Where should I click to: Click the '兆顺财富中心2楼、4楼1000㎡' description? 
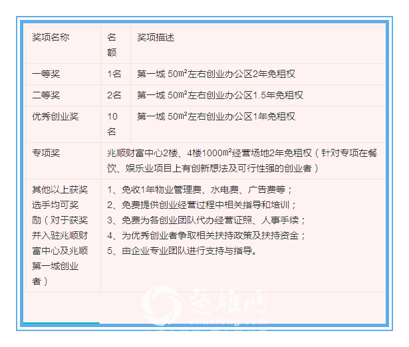click(x=242, y=161)
